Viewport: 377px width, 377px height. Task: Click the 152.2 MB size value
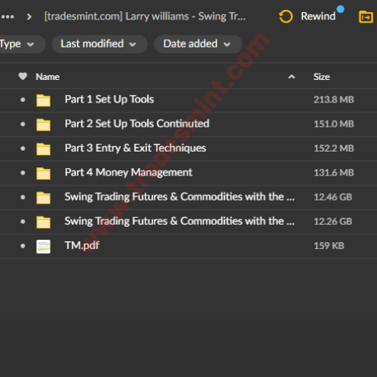pos(334,149)
